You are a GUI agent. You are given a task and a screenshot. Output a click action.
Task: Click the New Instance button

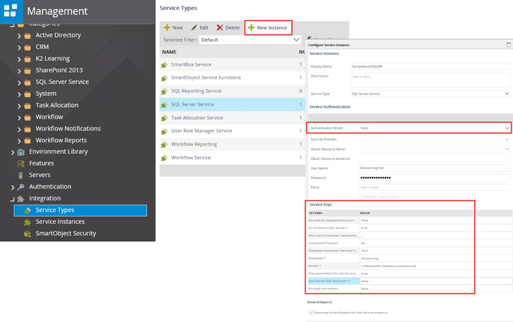(268, 28)
